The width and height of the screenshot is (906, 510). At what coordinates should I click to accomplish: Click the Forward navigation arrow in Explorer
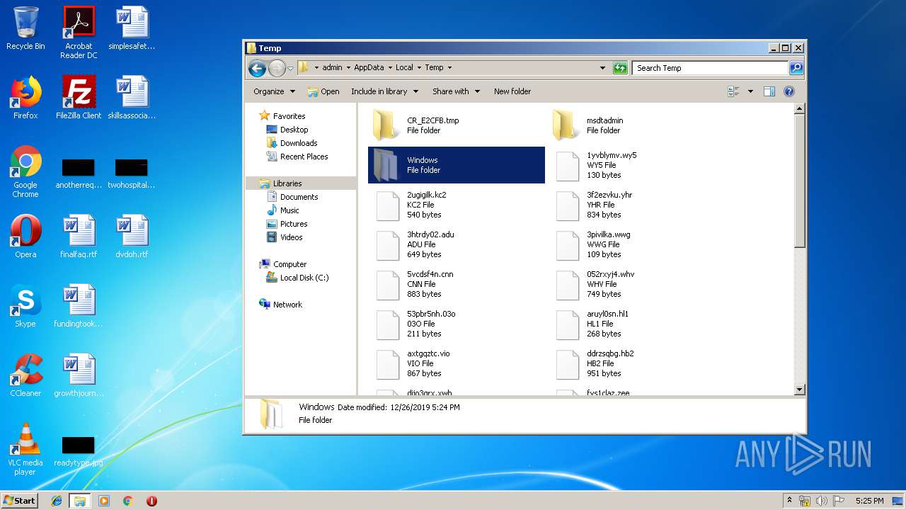click(x=277, y=68)
